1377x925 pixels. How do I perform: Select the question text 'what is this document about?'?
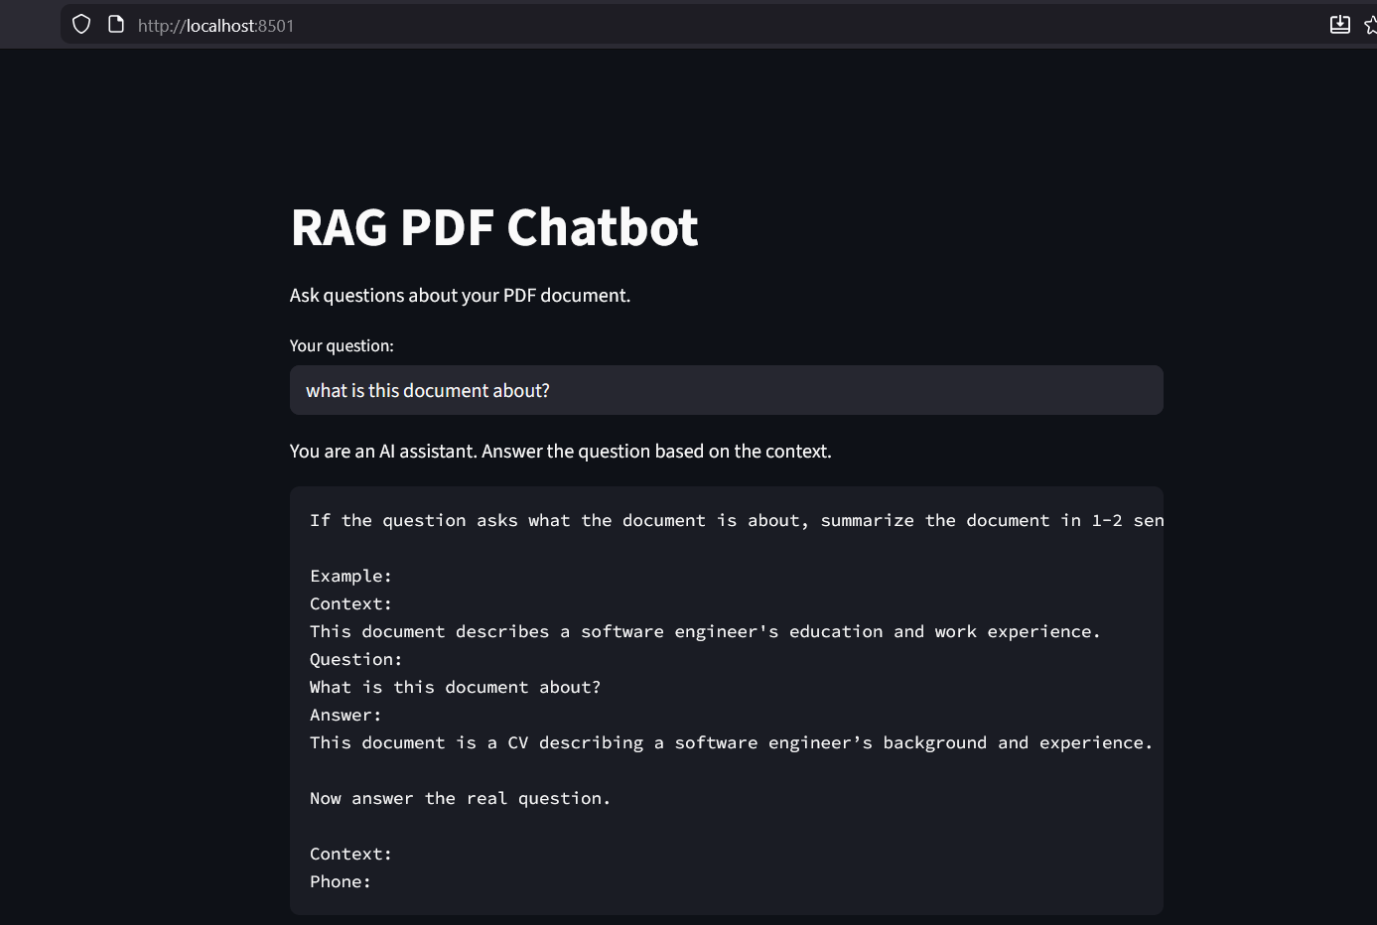click(x=427, y=390)
